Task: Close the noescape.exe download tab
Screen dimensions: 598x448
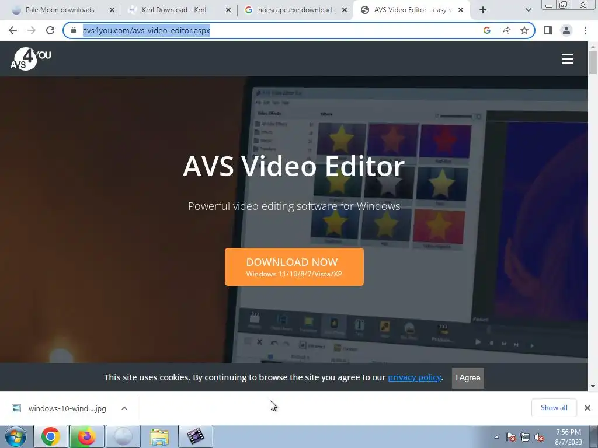Action: point(345,10)
